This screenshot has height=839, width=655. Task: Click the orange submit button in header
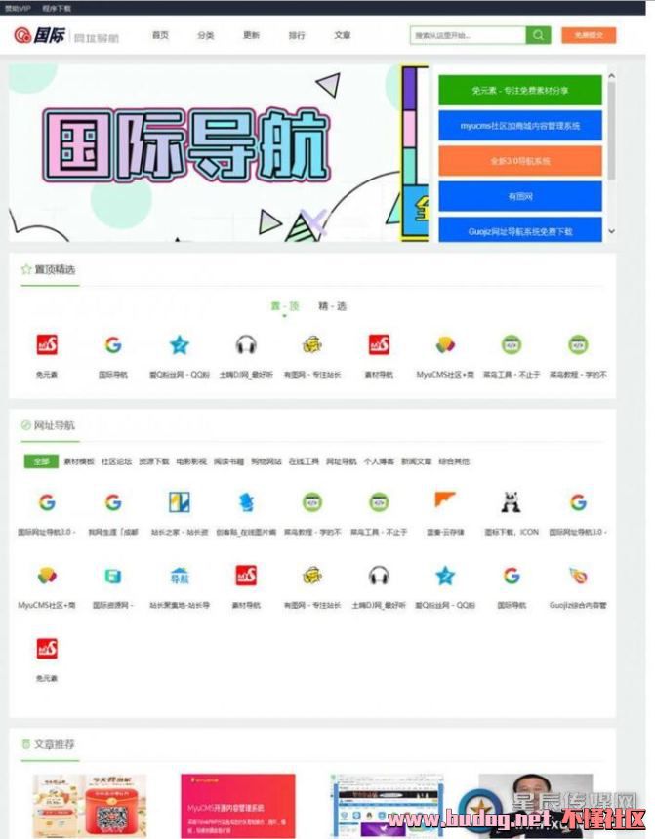589,35
